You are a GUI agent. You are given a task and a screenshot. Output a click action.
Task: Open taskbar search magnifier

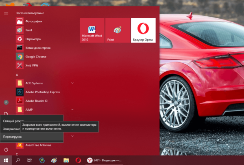tap(18, 160)
